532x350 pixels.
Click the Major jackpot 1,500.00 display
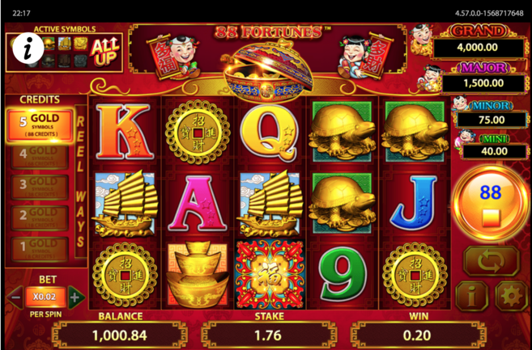coord(483,83)
